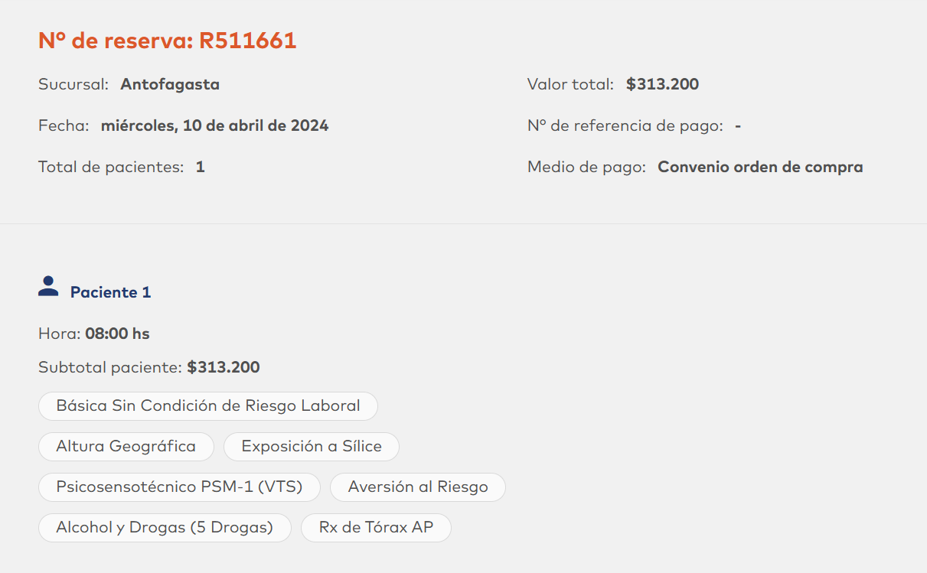Click the Rx de Tórax AP chip
The image size is (927, 573).
376,528
